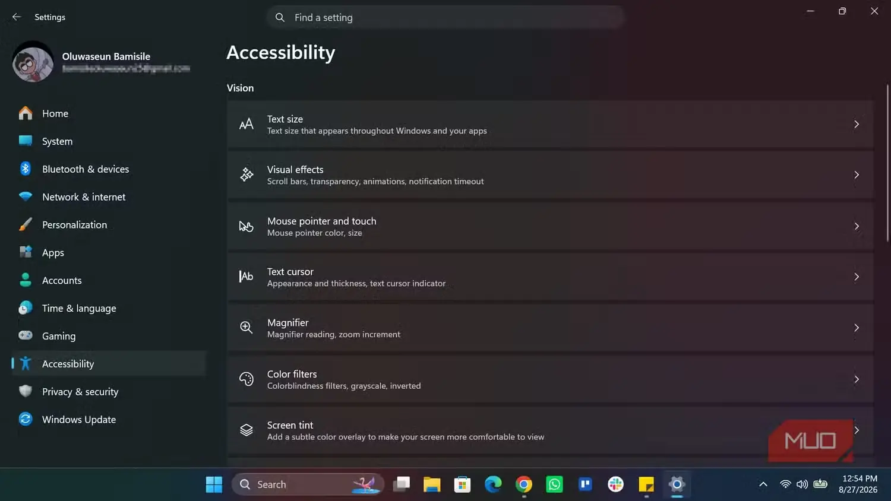This screenshot has width=891, height=501.
Task: Expand Text cursor settings chevron
Action: (x=857, y=277)
